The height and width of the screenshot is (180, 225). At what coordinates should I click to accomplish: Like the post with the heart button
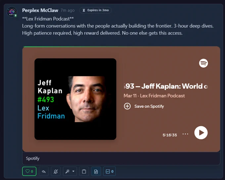(29, 171)
